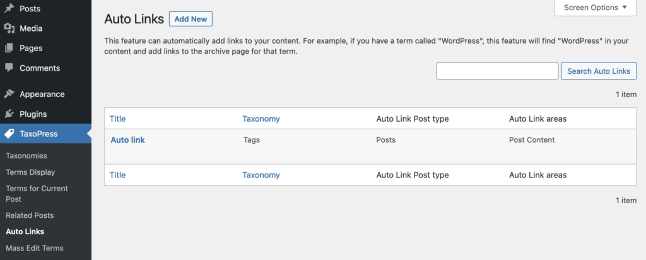Click the 'Tags' taxonomy cell
Screen dimensions: 646x260
click(251, 140)
